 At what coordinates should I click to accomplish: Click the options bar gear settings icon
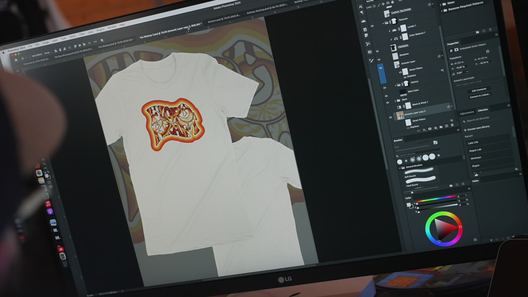(x=102, y=41)
